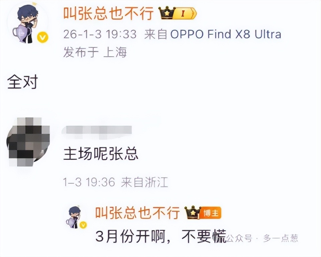Click the crown icon in the reply
The width and height of the screenshot is (321, 257).
click(x=193, y=212)
